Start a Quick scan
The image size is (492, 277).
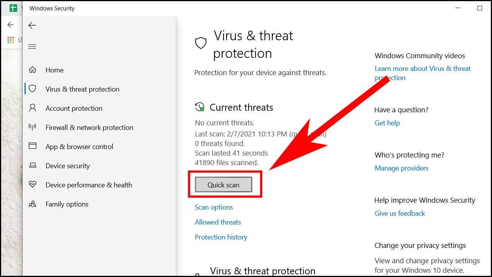point(223,184)
